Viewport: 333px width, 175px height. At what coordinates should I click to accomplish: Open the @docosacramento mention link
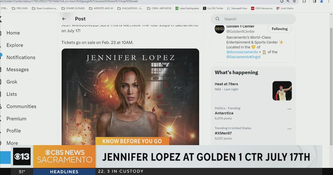242,52
